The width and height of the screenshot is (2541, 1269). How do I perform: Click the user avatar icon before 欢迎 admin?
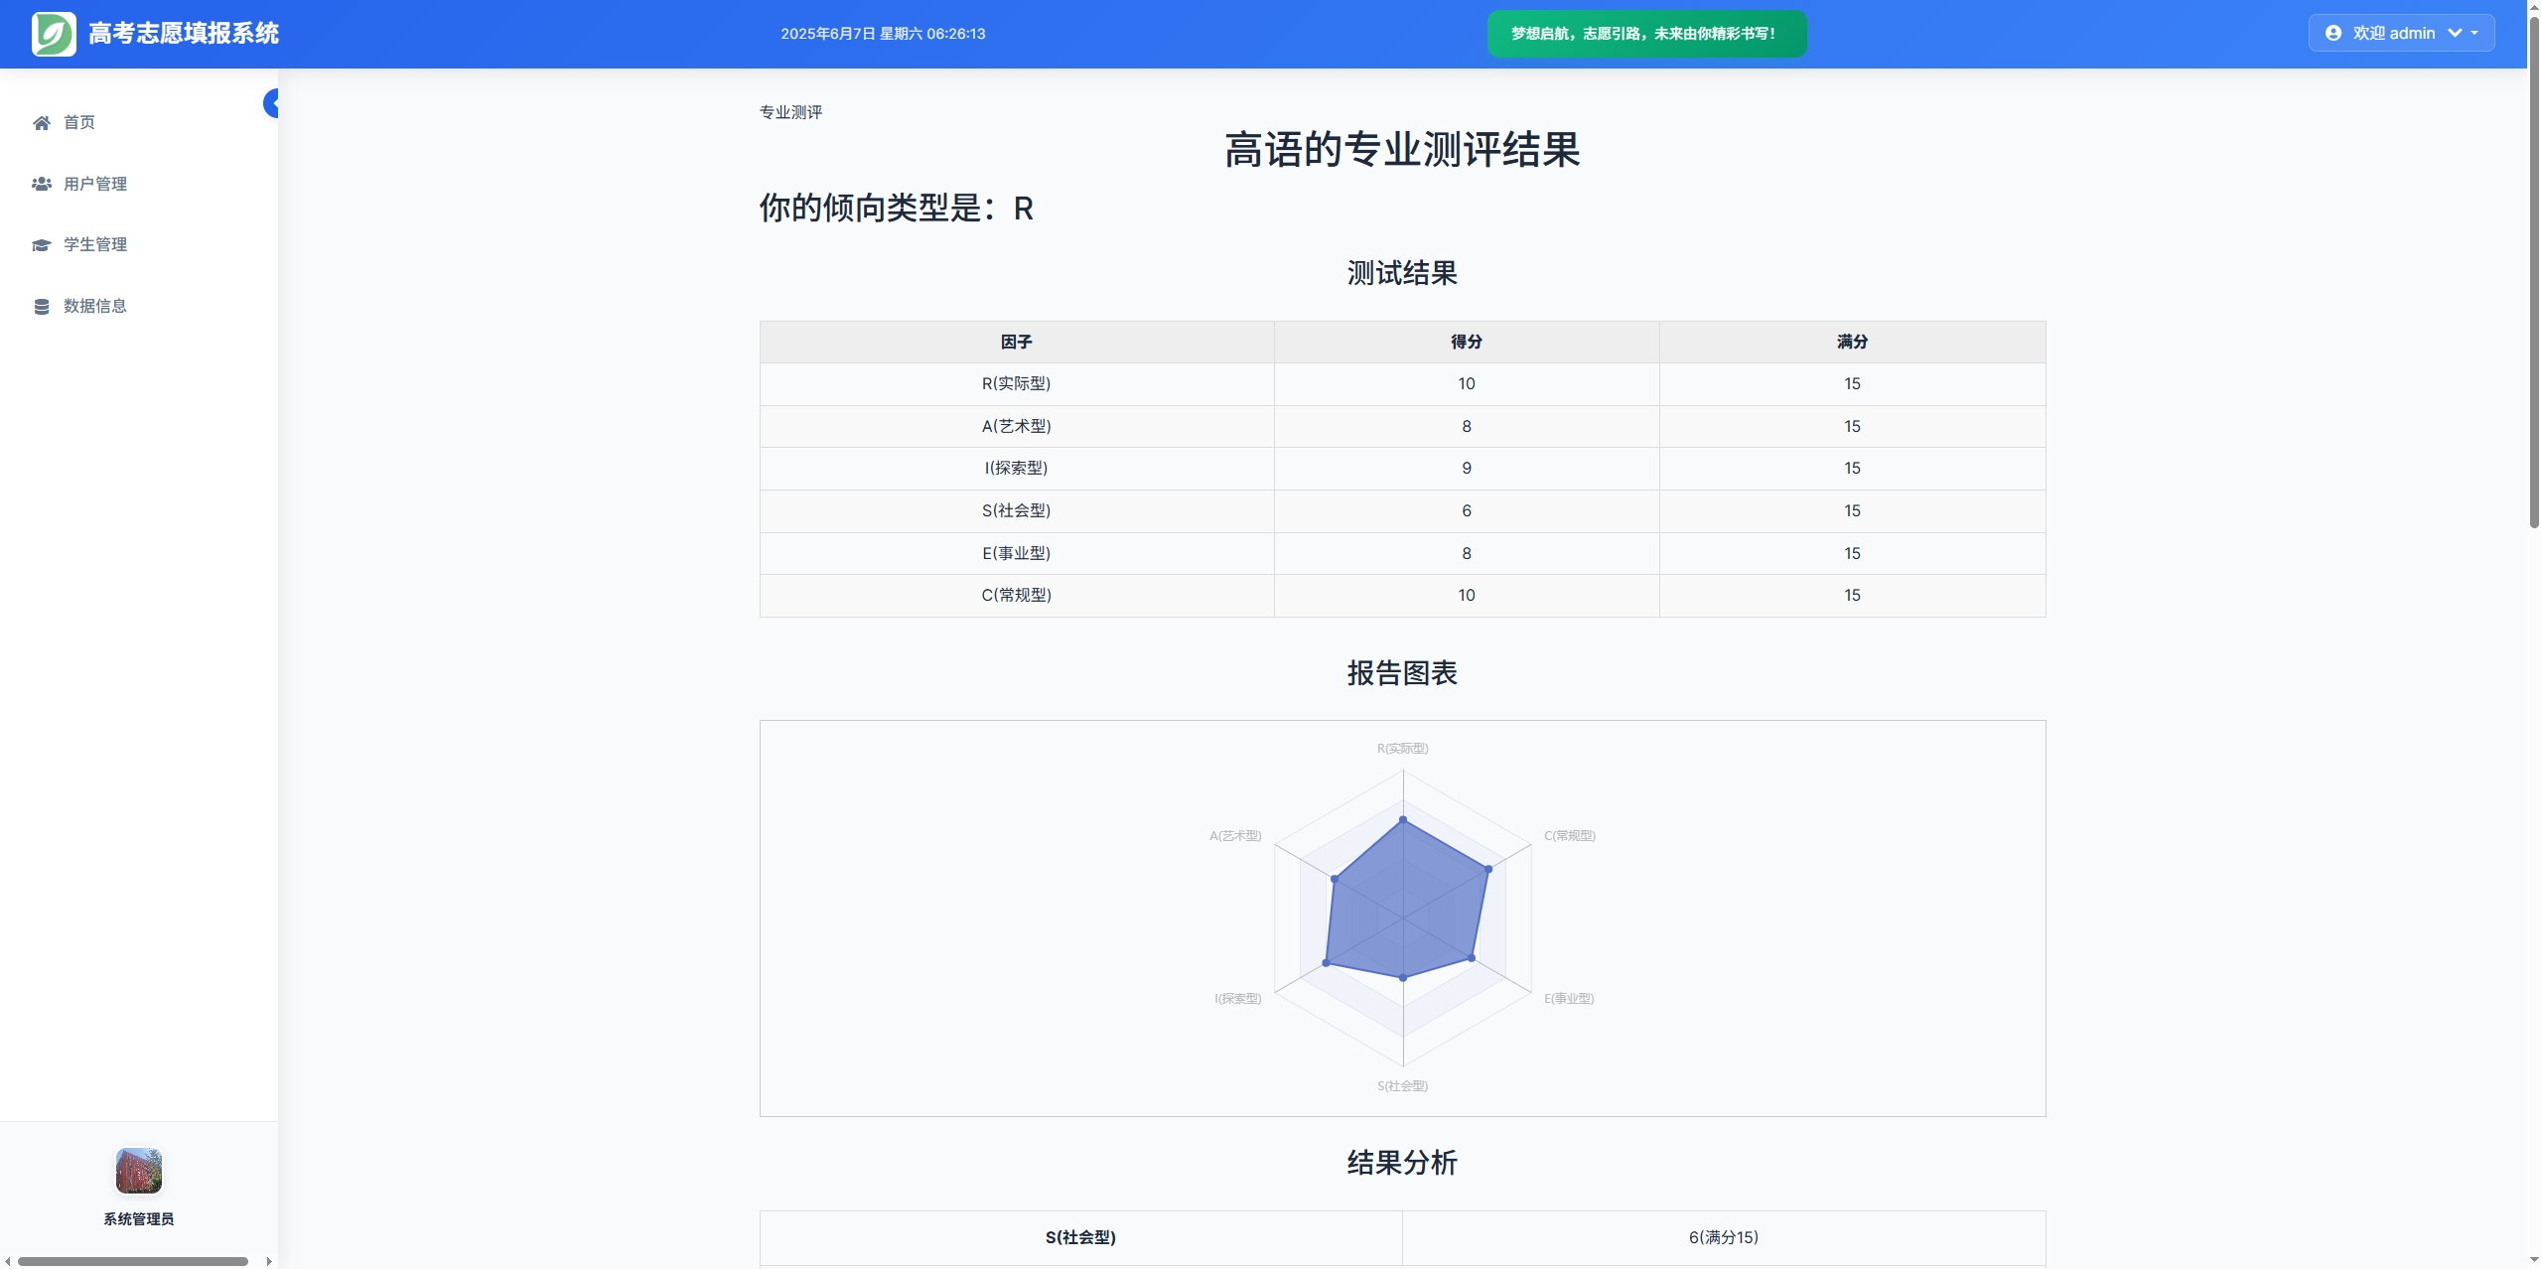click(2333, 34)
